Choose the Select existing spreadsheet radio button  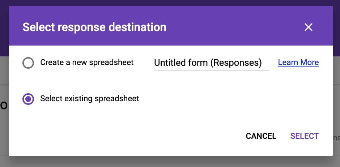(28, 99)
